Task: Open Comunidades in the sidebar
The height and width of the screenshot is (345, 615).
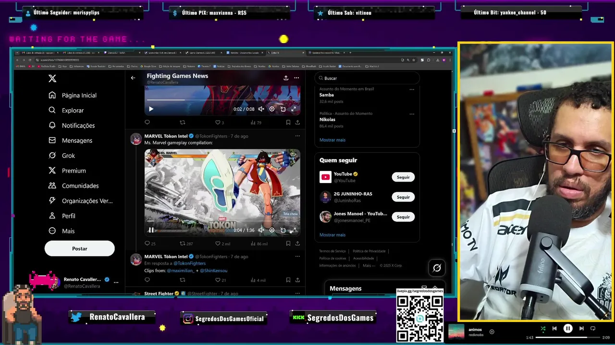Action: (74, 186)
